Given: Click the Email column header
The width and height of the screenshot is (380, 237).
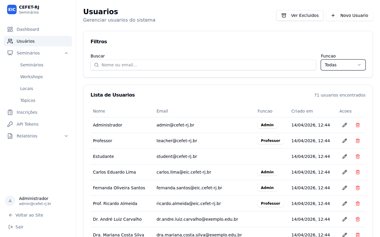Looking at the screenshot, I should coord(162,111).
